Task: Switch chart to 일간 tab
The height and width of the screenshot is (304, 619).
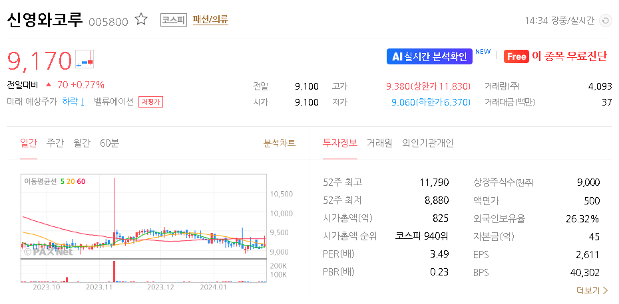Action: pyautogui.click(x=29, y=143)
